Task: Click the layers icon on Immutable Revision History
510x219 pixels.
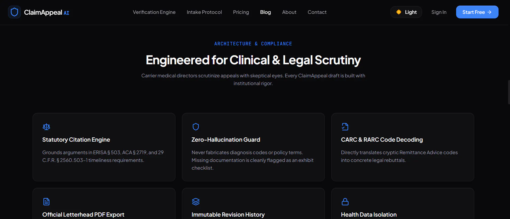Action: click(x=196, y=202)
